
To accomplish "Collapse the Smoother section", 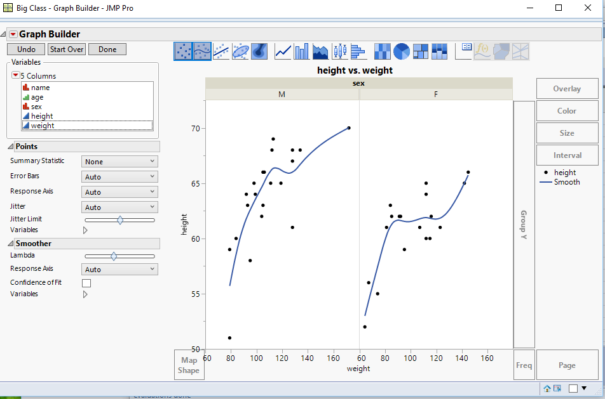I will click(x=10, y=244).
